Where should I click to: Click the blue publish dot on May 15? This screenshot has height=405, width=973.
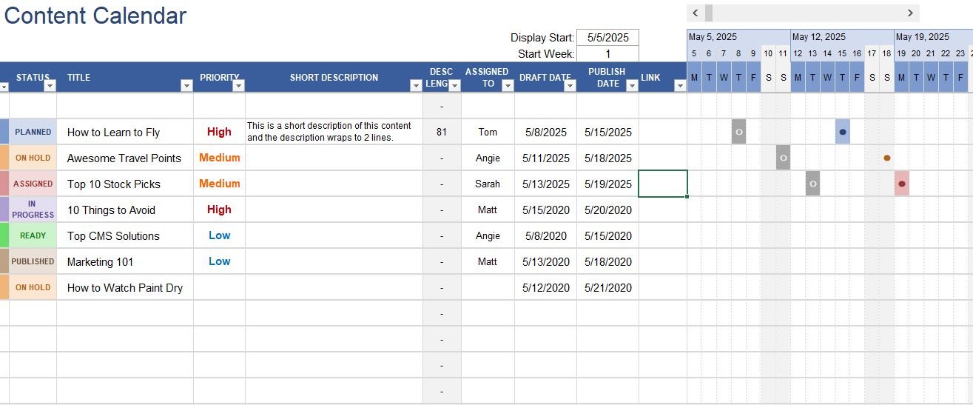842,132
